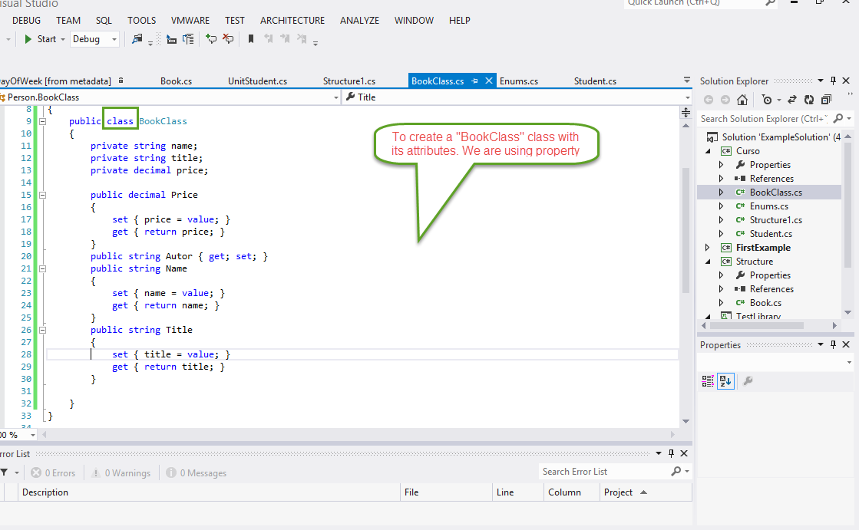Collapse the Price property outline at line 15
This screenshot has height=530, width=859.
(x=43, y=195)
